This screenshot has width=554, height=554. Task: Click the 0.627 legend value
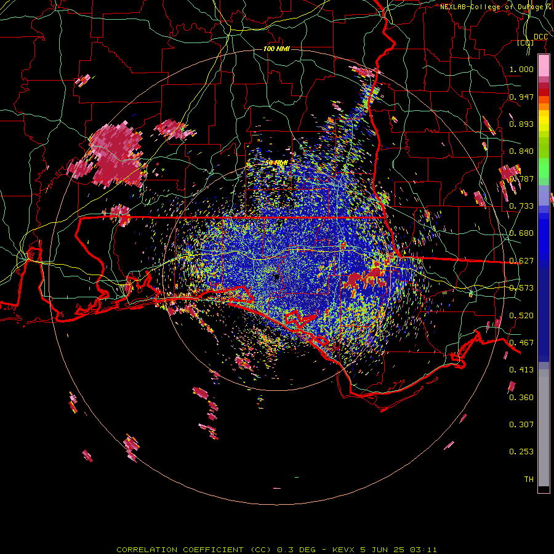point(521,261)
